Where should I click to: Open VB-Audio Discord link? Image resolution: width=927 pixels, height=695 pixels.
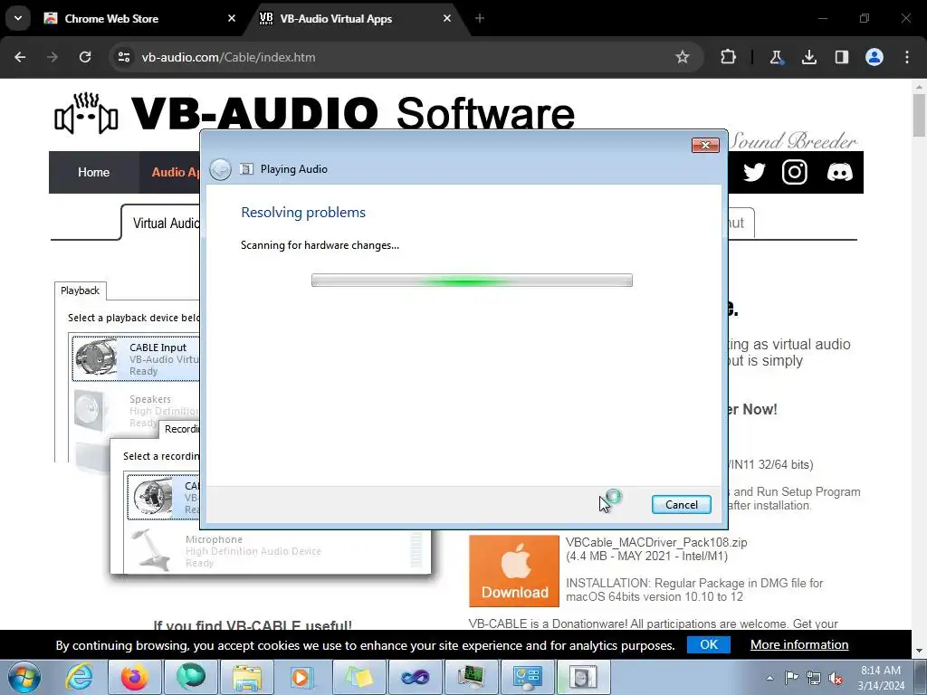point(839,172)
